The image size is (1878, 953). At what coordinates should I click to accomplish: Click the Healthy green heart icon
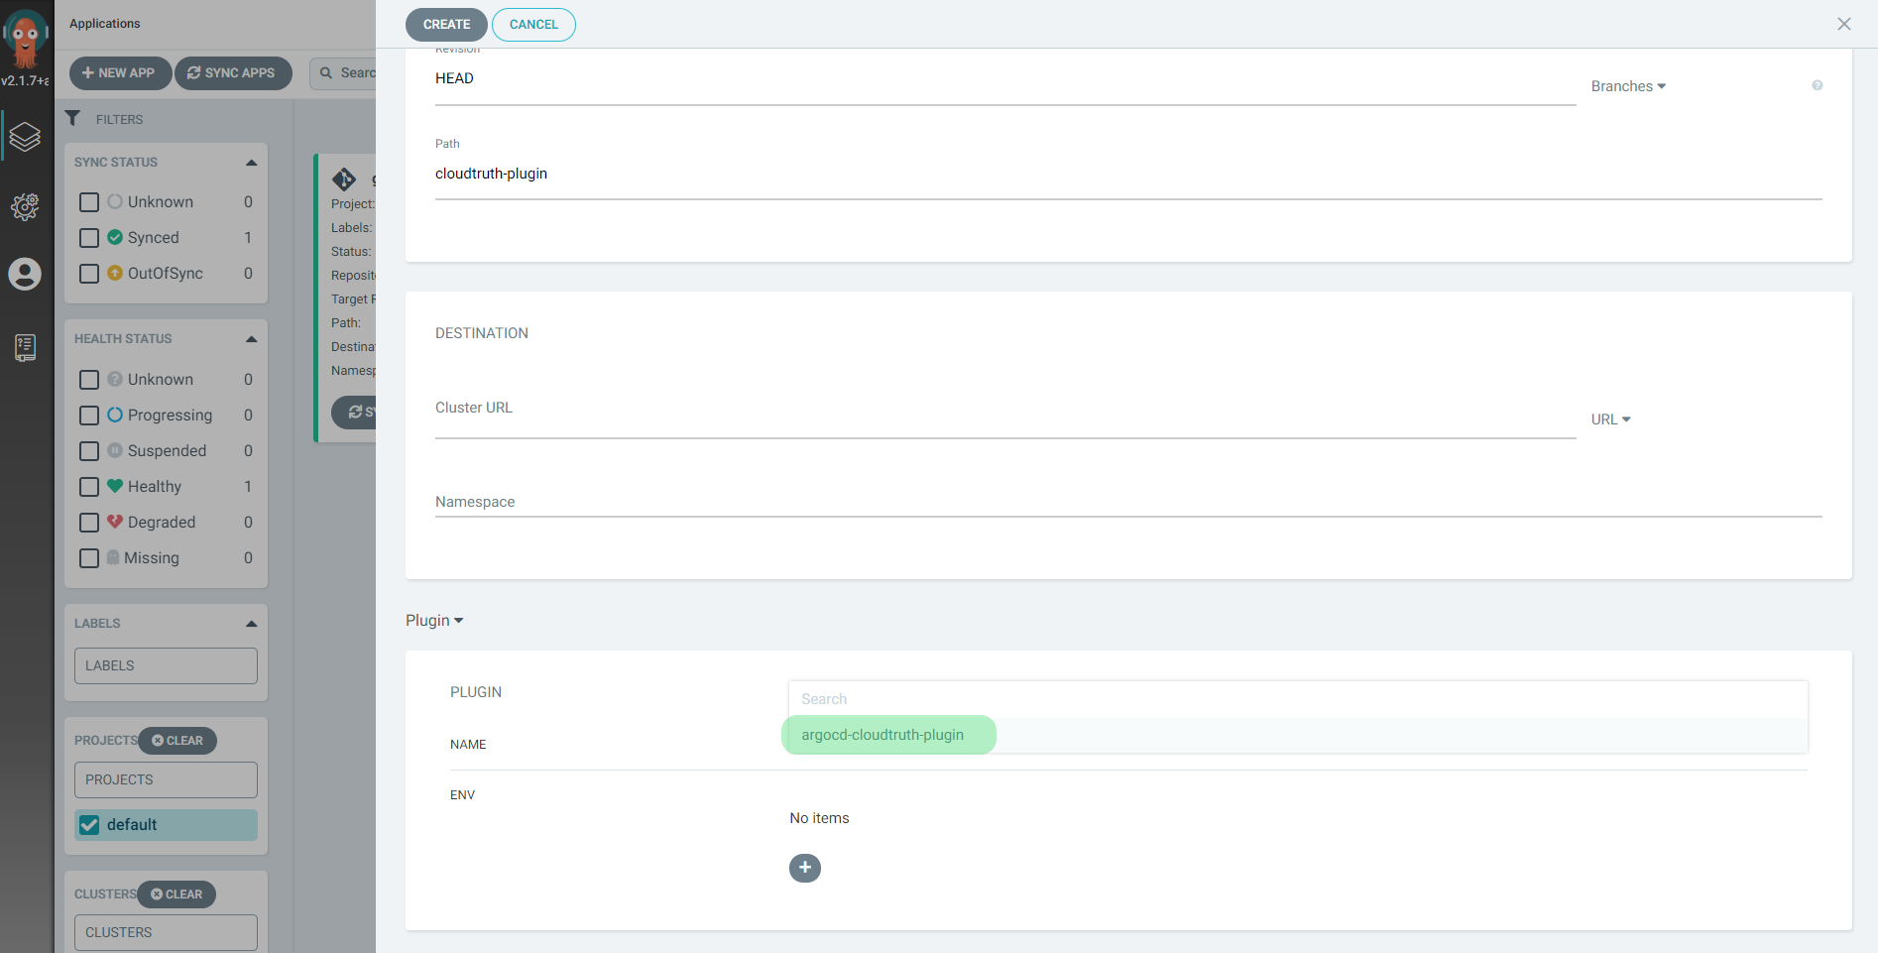(115, 486)
